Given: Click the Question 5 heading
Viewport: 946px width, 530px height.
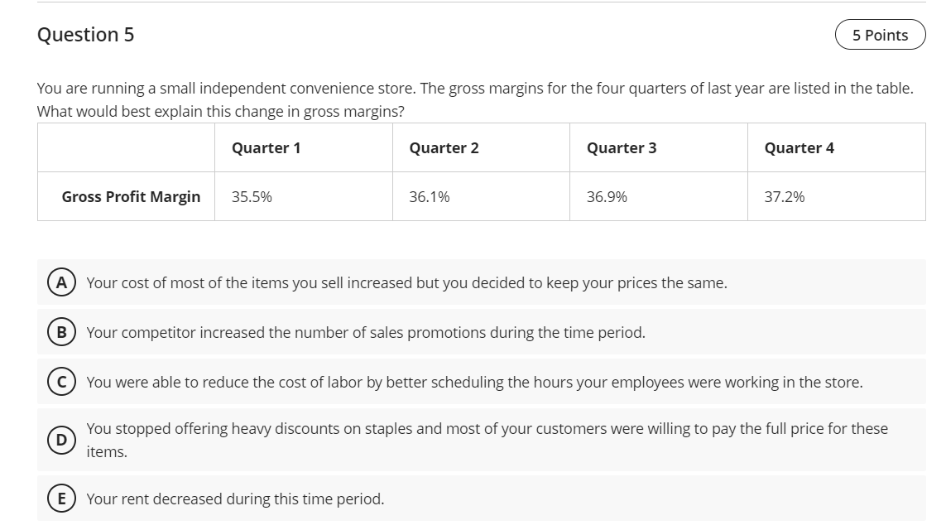Looking at the screenshot, I should click(x=86, y=35).
